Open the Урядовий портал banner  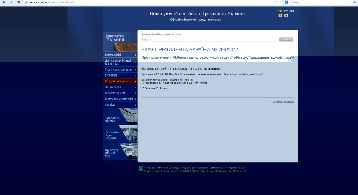pos(120,116)
